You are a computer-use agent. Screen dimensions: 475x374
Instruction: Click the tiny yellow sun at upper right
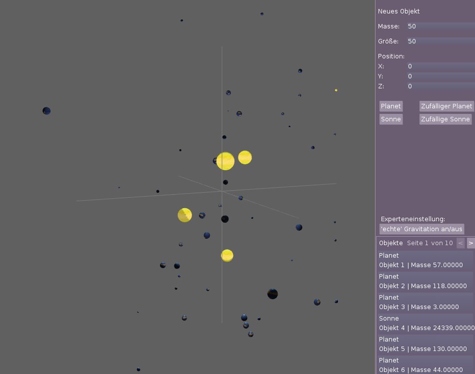coord(336,90)
